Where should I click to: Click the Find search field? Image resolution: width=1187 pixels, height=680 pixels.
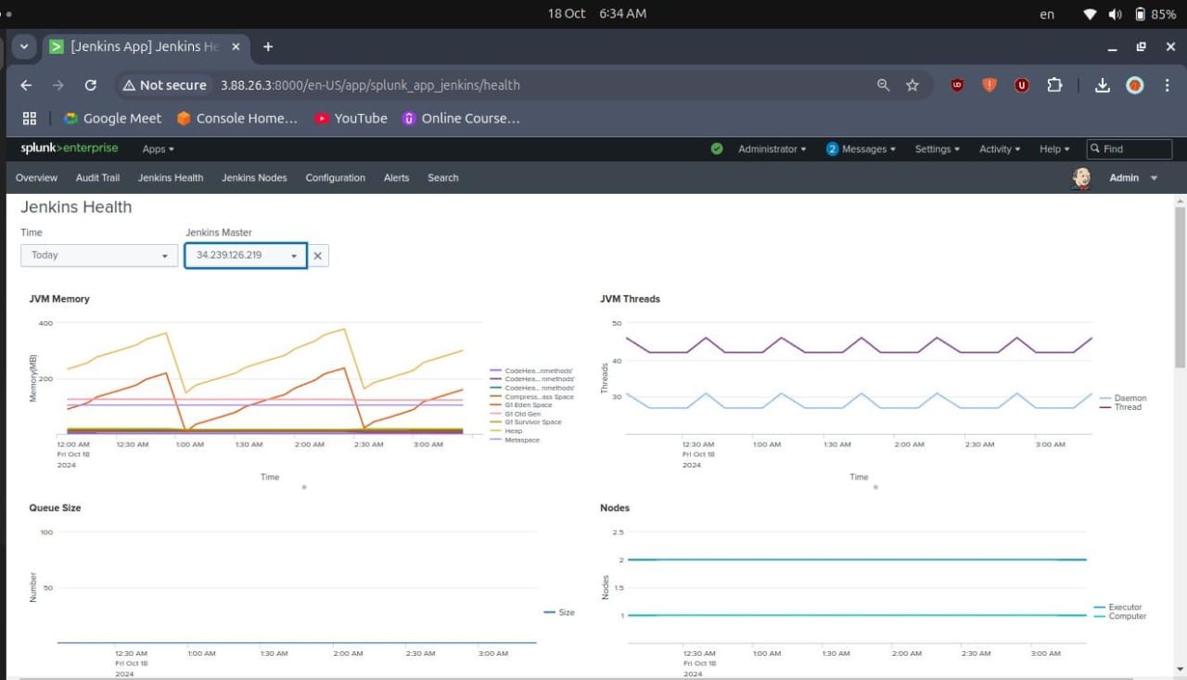coord(1130,148)
